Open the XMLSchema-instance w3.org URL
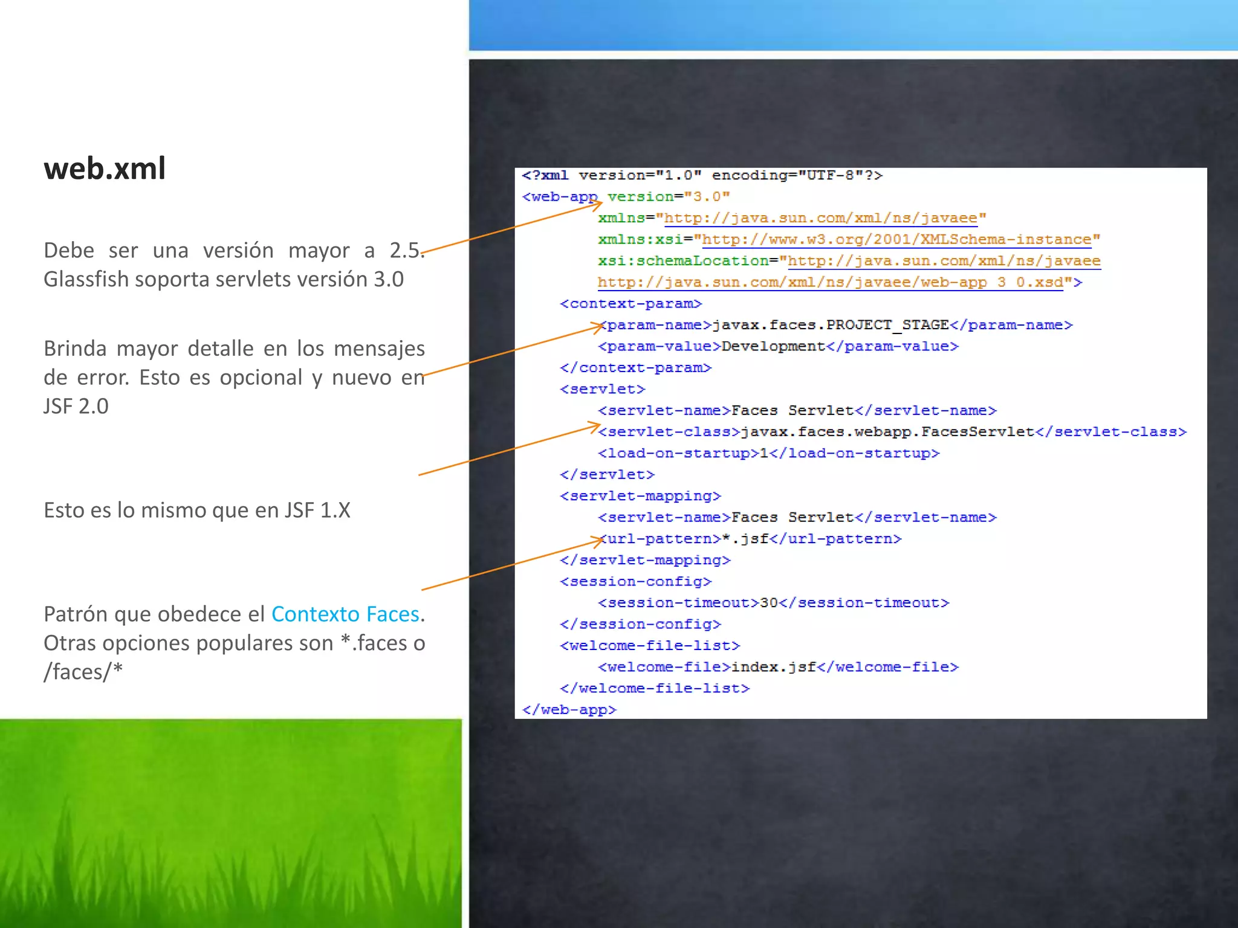 897,240
